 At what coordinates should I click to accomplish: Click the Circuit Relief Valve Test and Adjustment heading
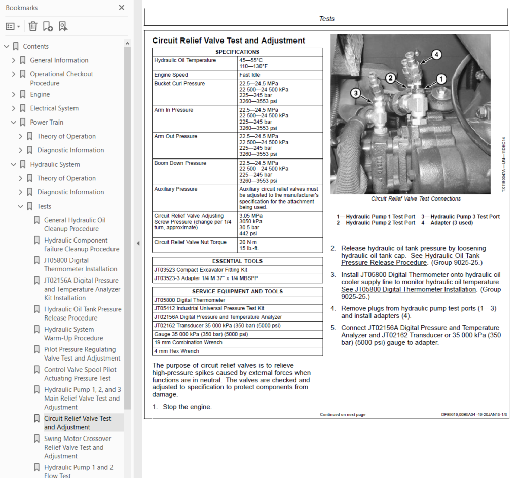click(229, 41)
